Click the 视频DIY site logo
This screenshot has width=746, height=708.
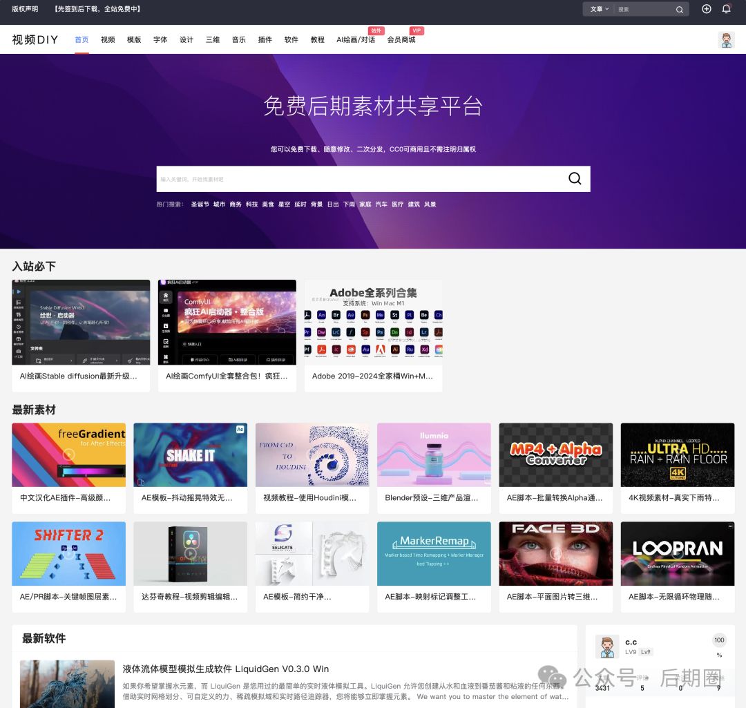tap(35, 39)
